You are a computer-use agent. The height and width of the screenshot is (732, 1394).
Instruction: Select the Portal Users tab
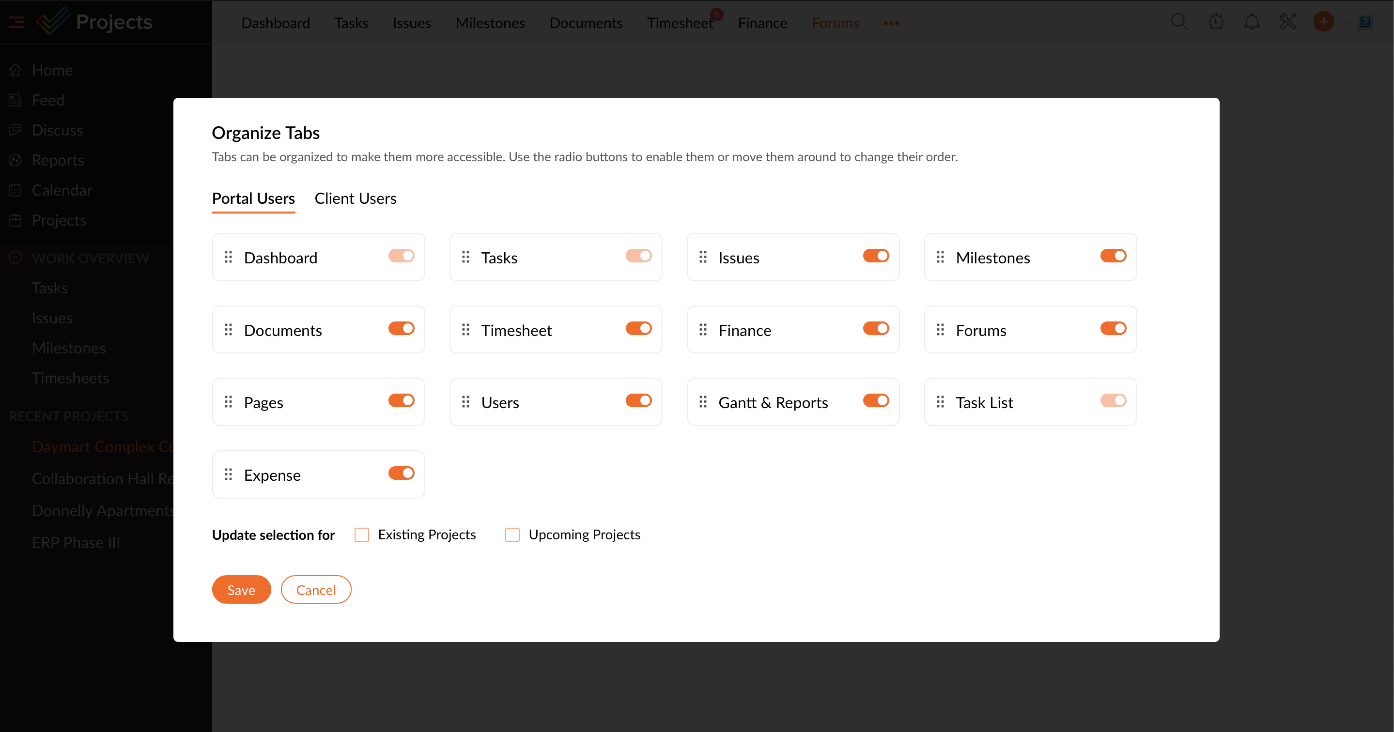(253, 198)
